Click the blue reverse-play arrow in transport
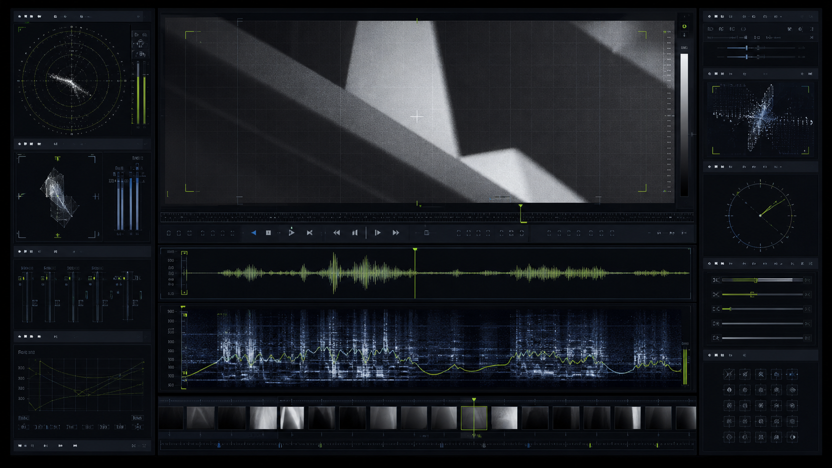This screenshot has height=468, width=832. coord(254,233)
